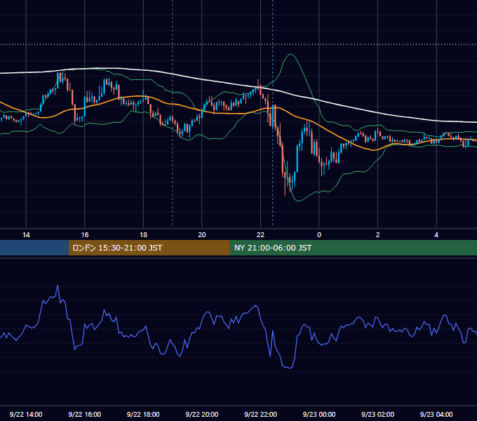Select the 9/22 14:00 time label
Image resolution: width=477 pixels, height=421 pixels.
[26, 414]
